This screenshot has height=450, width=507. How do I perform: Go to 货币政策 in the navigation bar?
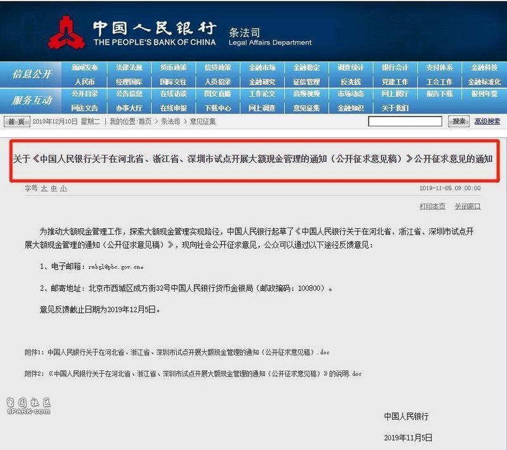click(x=173, y=68)
